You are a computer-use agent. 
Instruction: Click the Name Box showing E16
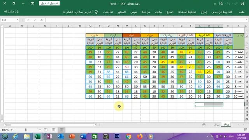[x=9, y=20]
